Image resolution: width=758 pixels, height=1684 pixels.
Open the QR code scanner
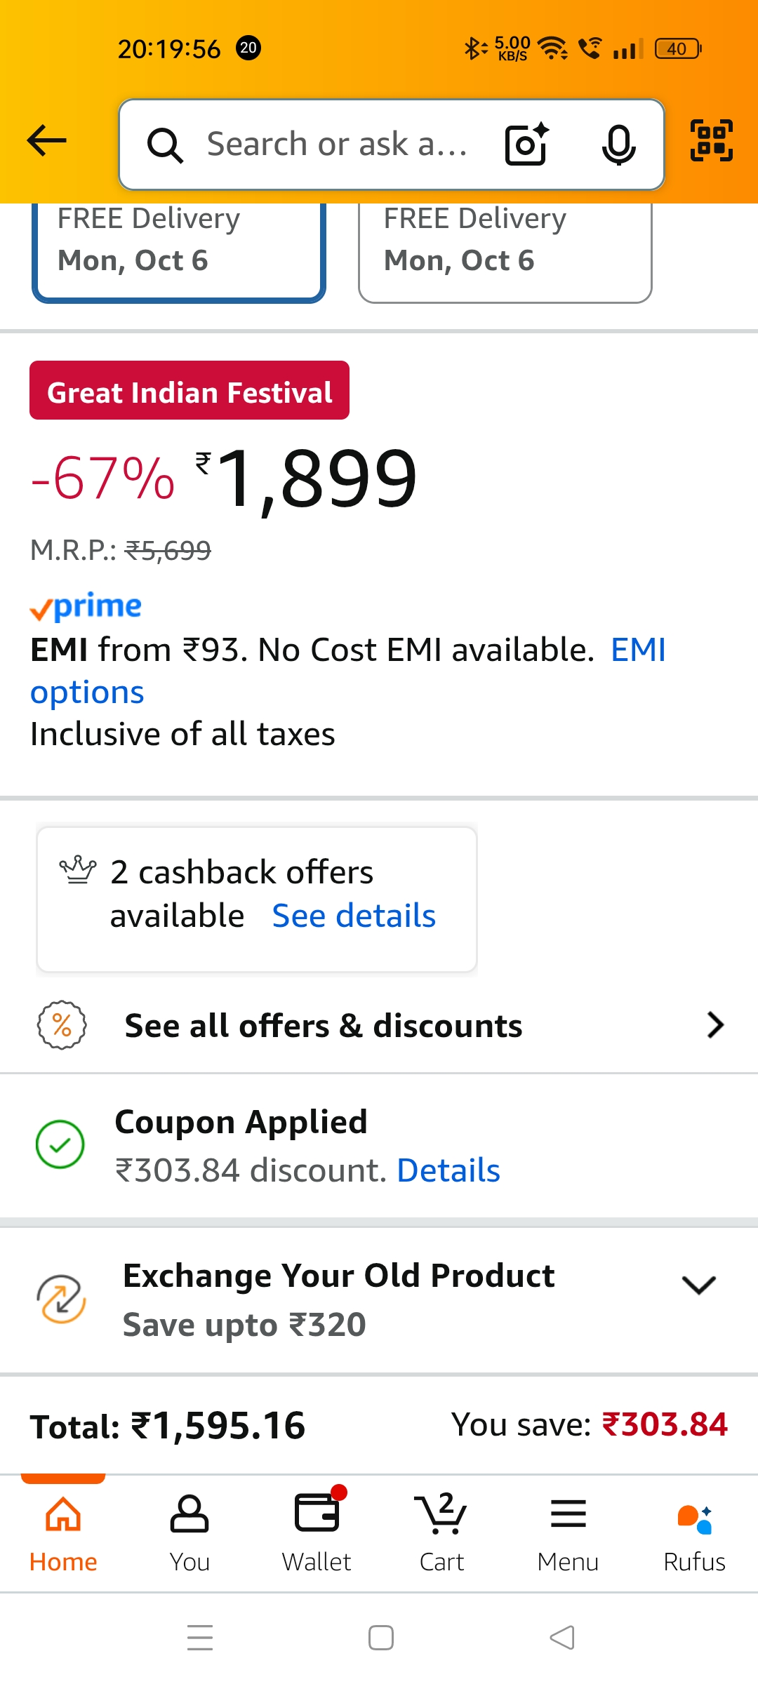pyautogui.click(x=712, y=141)
